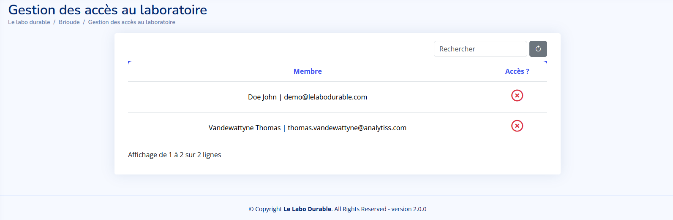Open Le labo durable breadcrumb link

29,22
